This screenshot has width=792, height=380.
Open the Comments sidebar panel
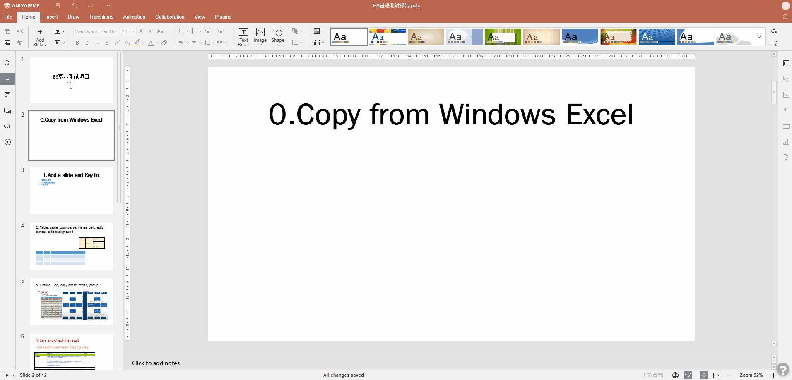tap(7, 95)
